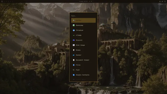167x94 pixels.
Task: Open Google Contacts from the list
Action: [83, 75]
